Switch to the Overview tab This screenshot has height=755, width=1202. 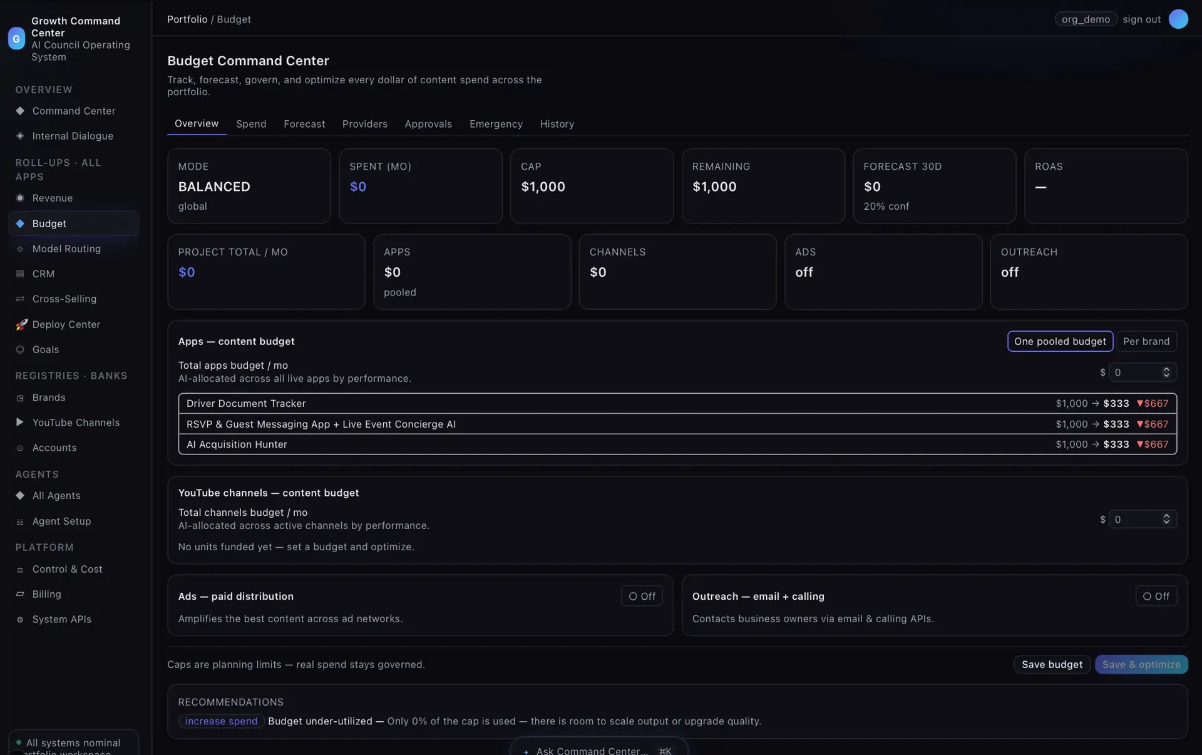click(x=197, y=123)
